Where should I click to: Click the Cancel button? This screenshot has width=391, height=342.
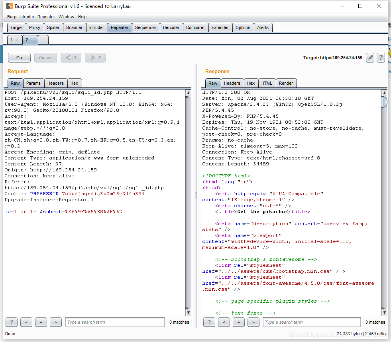[45, 58]
